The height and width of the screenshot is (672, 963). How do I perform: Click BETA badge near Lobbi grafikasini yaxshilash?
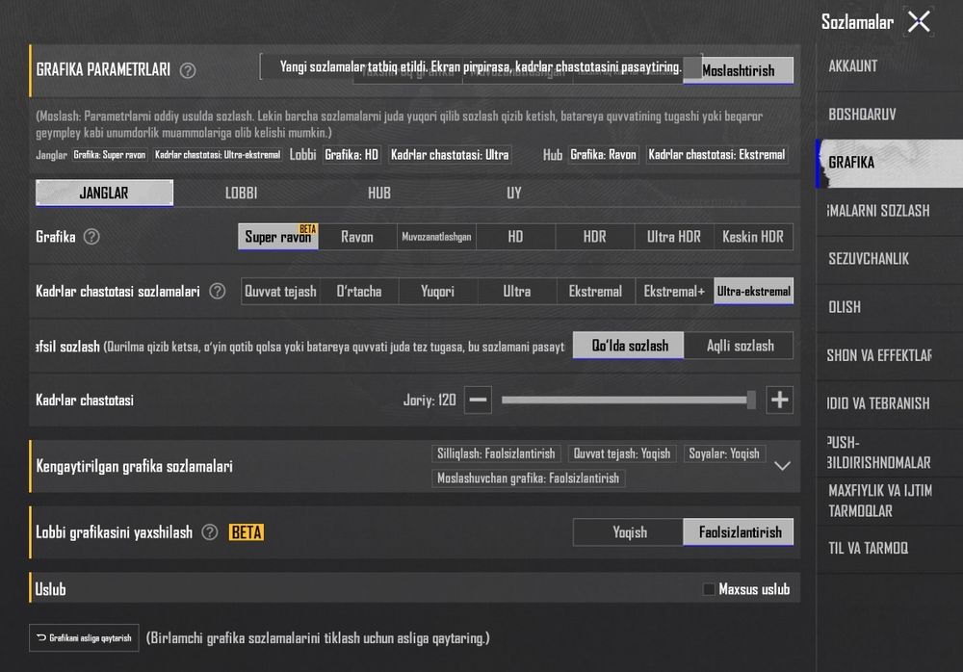click(x=247, y=532)
